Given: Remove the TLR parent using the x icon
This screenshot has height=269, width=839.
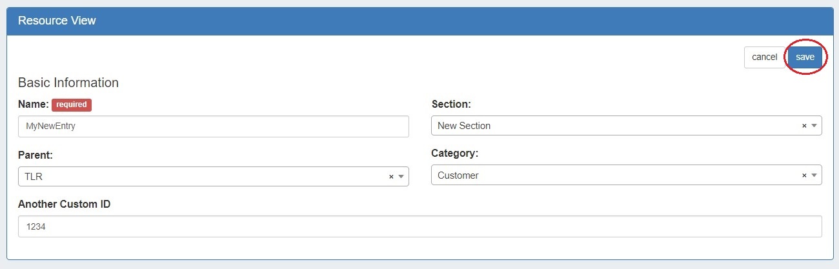Looking at the screenshot, I should click(391, 177).
